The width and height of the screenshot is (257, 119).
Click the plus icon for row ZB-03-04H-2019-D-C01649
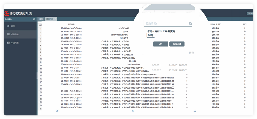click(245, 94)
